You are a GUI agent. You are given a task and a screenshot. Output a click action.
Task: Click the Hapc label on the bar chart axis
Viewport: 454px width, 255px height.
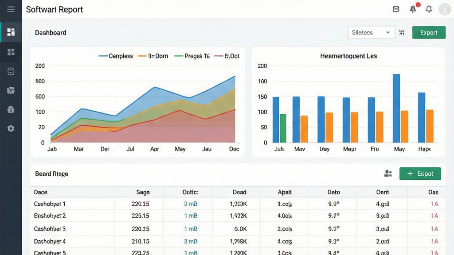point(424,149)
